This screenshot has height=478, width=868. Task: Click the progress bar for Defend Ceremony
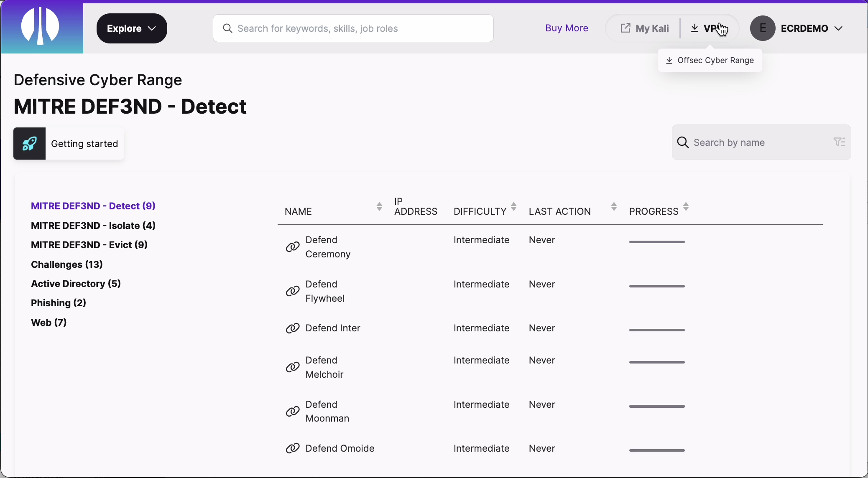(x=656, y=242)
